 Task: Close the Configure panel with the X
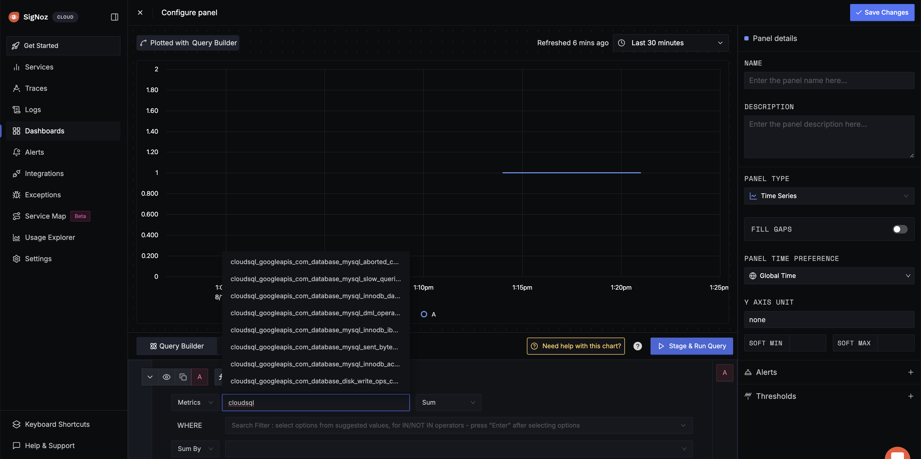pyautogui.click(x=140, y=13)
